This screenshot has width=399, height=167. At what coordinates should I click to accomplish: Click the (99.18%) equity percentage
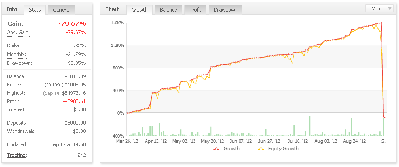tap(54, 85)
